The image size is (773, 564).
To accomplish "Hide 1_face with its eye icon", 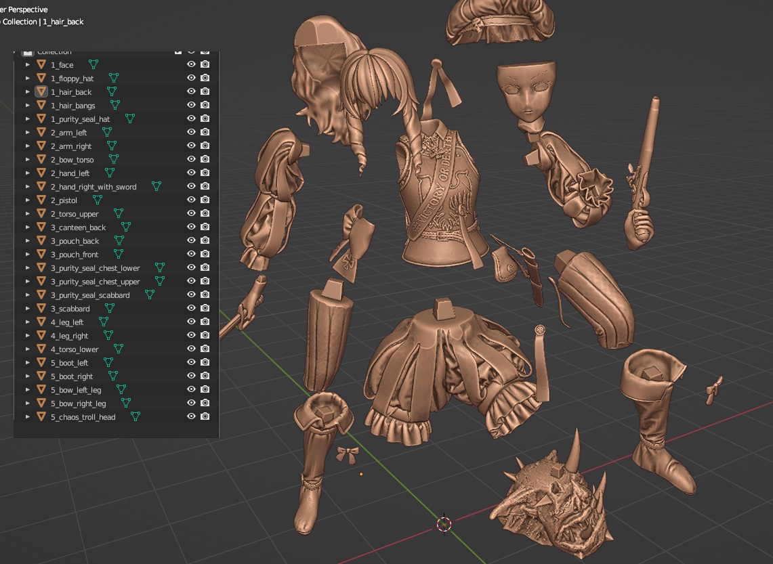I will pos(191,64).
